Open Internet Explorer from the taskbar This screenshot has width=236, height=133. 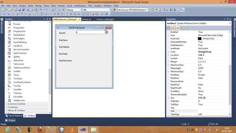(8, 130)
